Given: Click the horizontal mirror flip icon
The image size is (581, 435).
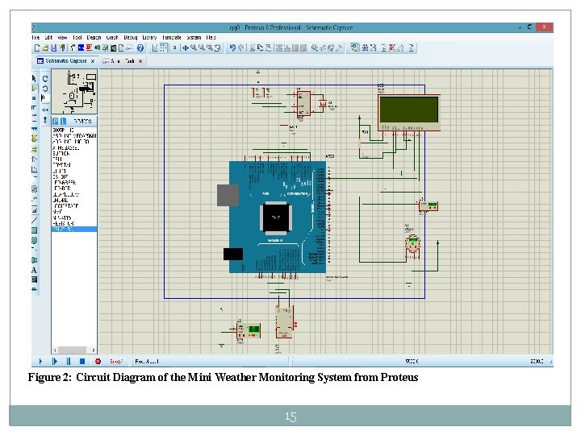Looking at the screenshot, I should (45, 110).
